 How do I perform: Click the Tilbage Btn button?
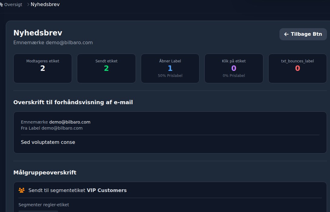pyautogui.click(x=303, y=34)
